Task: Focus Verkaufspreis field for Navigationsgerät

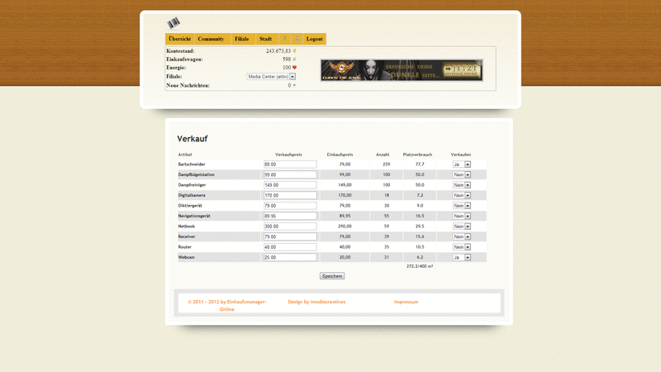Action: click(x=290, y=216)
